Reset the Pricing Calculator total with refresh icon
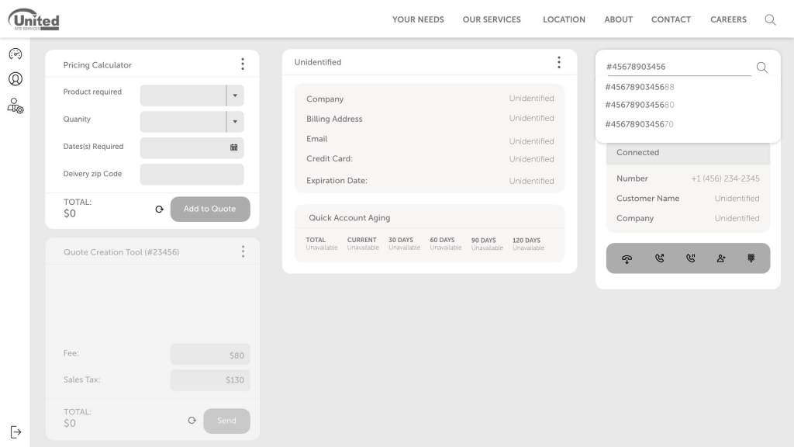794x447 pixels. pos(159,210)
